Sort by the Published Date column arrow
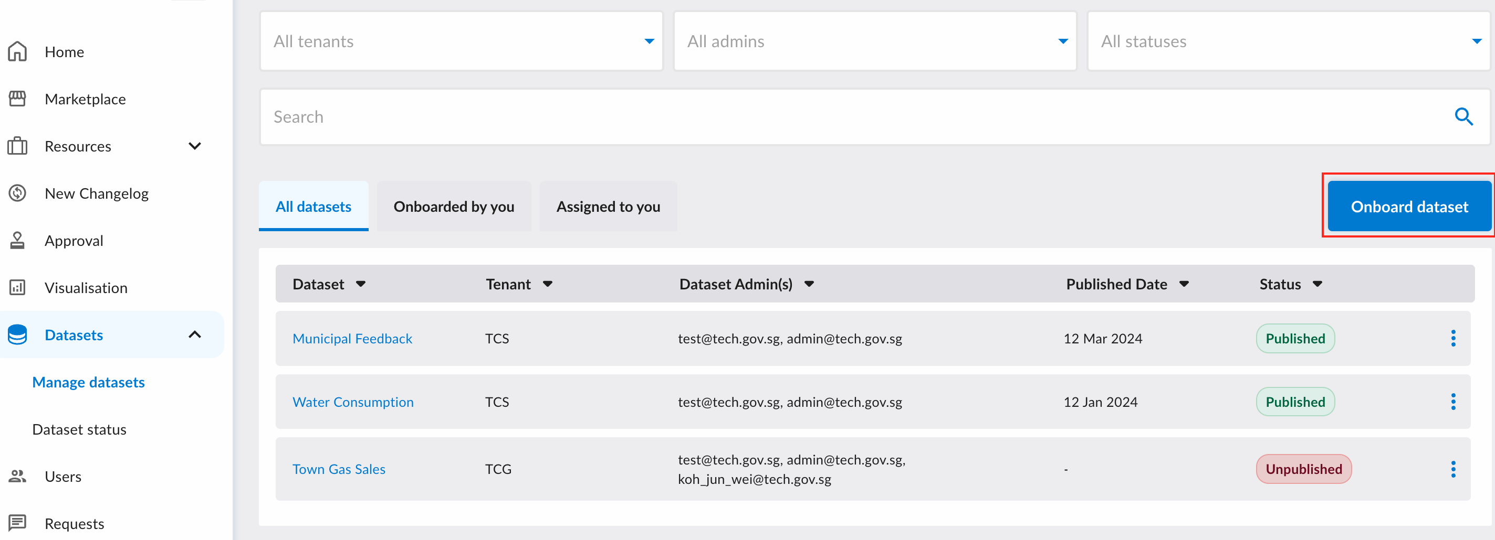The image size is (1495, 540). click(1184, 284)
